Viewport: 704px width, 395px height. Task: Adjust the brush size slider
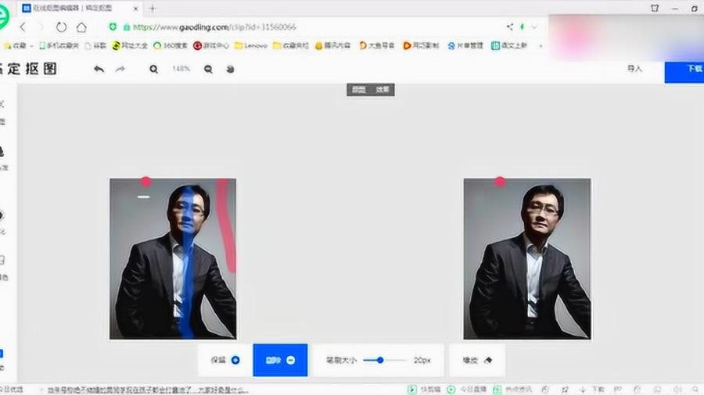point(380,360)
